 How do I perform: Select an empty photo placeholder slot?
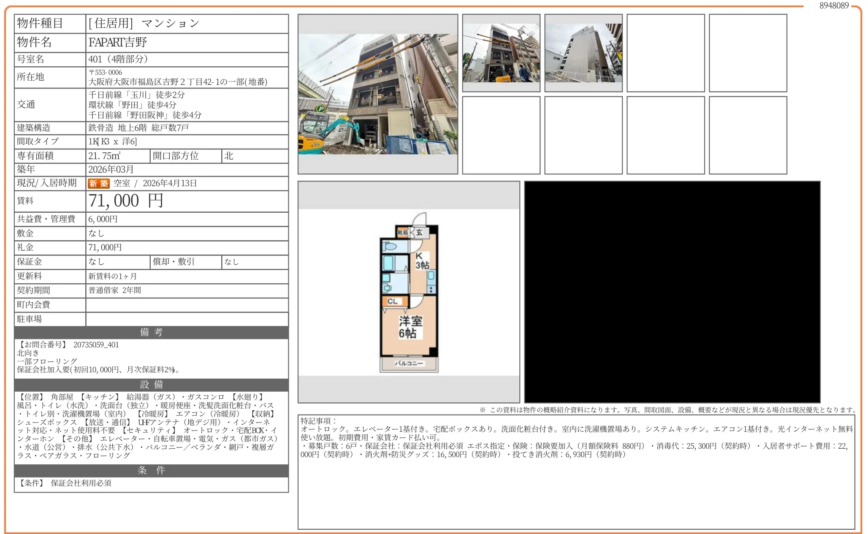(x=666, y=53)
